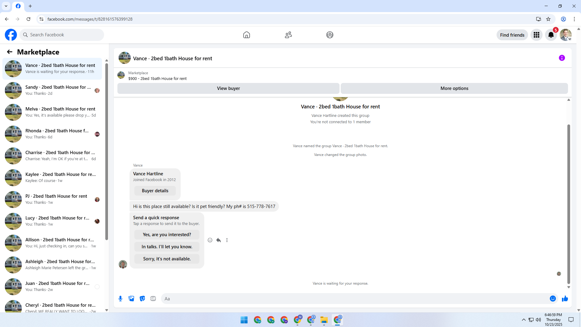Image resolution: width=581 pixels, height=327 pixels.
Task: Send 'Yes, are you interested?' quick response
Action: coord(167,235)
